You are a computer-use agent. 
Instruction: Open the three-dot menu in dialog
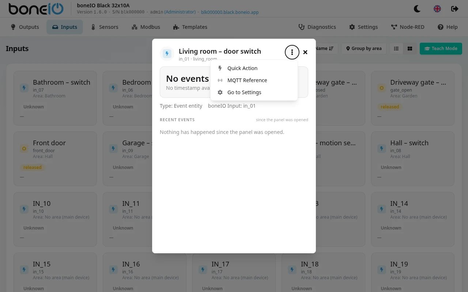coord(292,52)
